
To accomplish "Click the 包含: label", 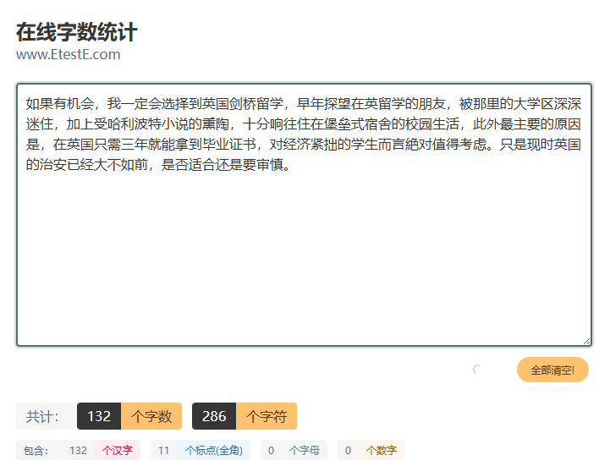I will coord(39,450).
